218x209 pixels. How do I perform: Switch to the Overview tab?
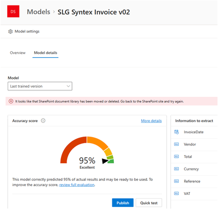coord(17,53)
